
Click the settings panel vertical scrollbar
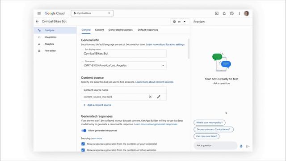[189, 49]
